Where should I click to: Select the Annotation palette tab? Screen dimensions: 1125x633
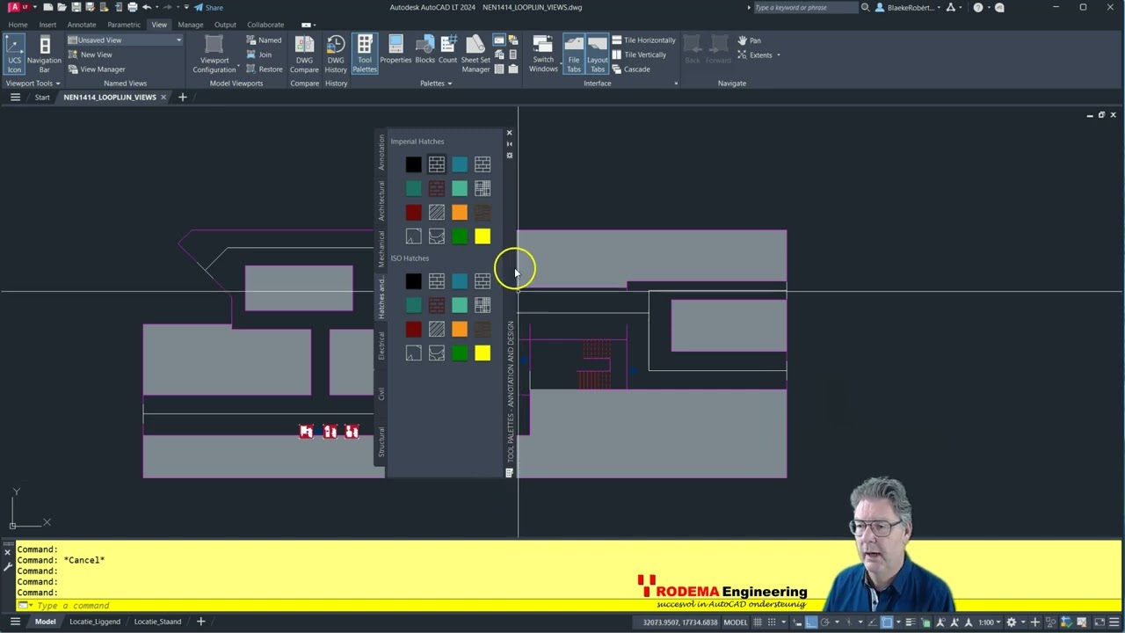[381, 153]
